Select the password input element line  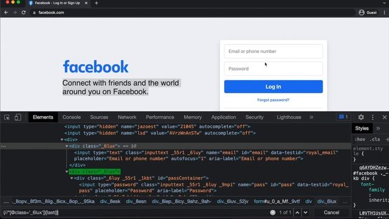214,187
